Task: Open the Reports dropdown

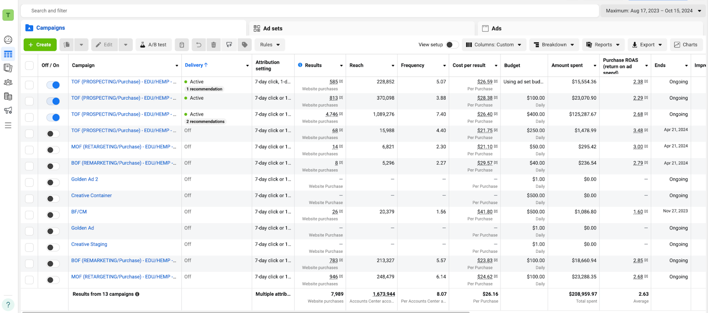Action: coord(603,45)
